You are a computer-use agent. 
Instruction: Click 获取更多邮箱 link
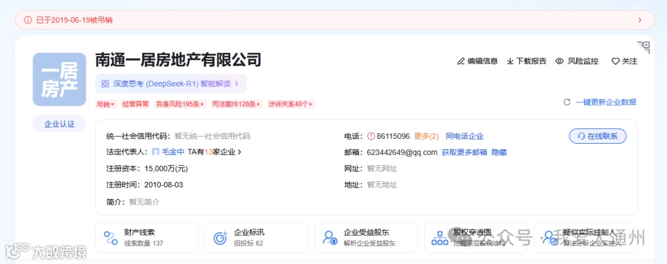(464, 152)
